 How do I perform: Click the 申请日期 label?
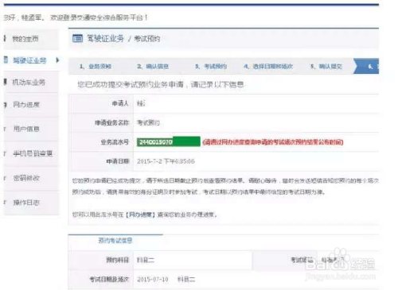pyautogui.click(x=118, y=161)
